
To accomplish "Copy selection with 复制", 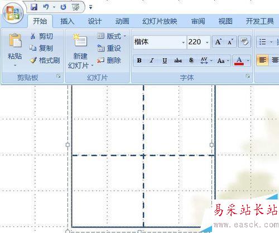I will coord(41,48).
